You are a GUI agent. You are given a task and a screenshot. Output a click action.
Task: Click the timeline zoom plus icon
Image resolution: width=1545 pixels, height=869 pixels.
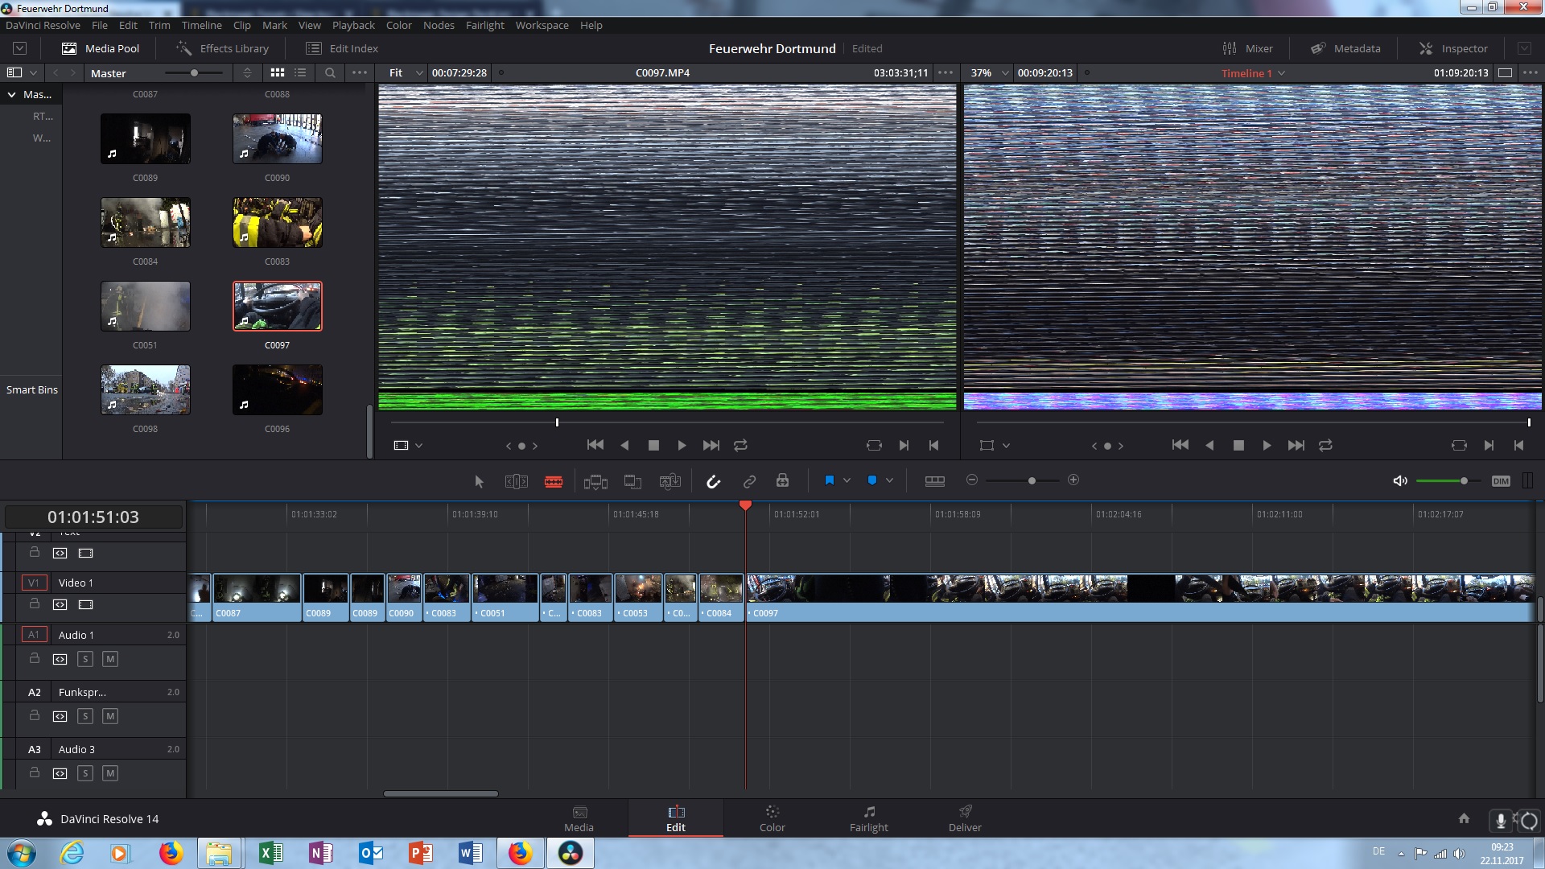pyautogui.click(x=1073, y=480)
